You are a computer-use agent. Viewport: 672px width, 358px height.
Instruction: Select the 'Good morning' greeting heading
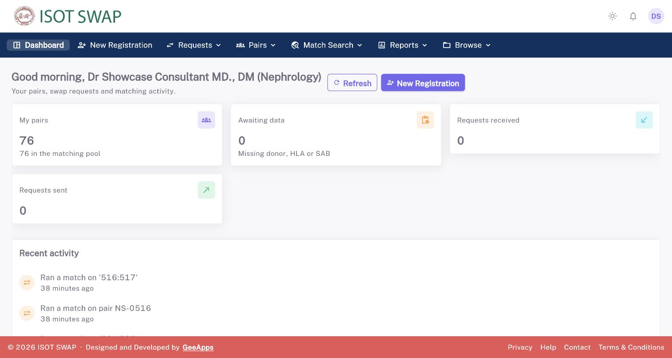tap(166, 77)
